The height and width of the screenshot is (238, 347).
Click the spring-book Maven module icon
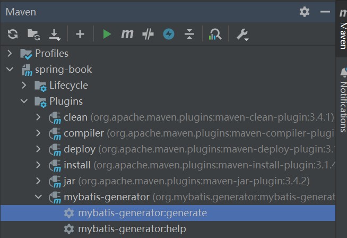click(27, 70)
